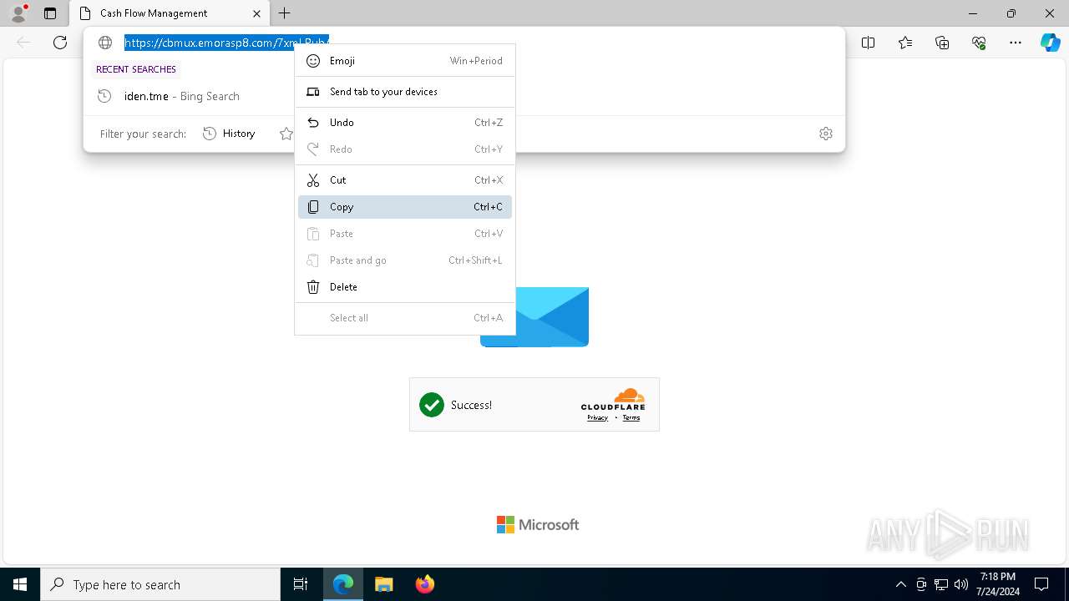Click Paste and go entry

pos(405,260)
